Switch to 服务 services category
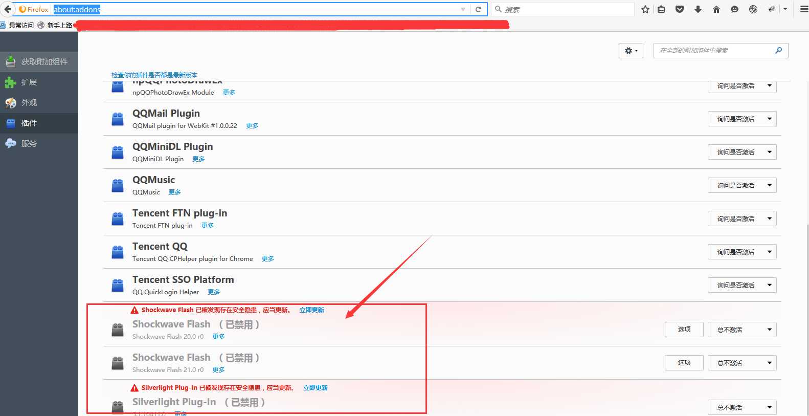 (39, 144)
